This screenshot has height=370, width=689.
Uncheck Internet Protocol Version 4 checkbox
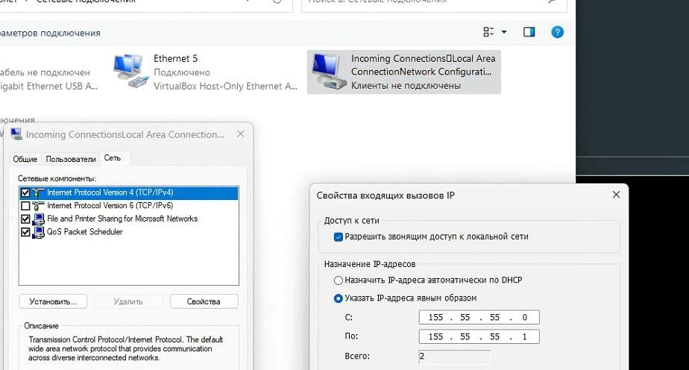25,193
